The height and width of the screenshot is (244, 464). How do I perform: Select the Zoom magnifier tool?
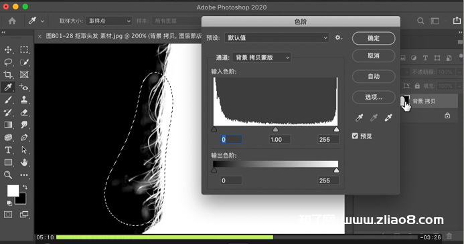click(x=8, y=175)
